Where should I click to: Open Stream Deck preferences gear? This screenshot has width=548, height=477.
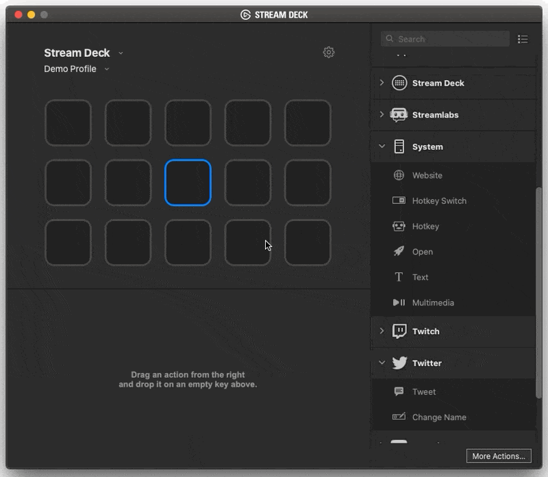329,53
